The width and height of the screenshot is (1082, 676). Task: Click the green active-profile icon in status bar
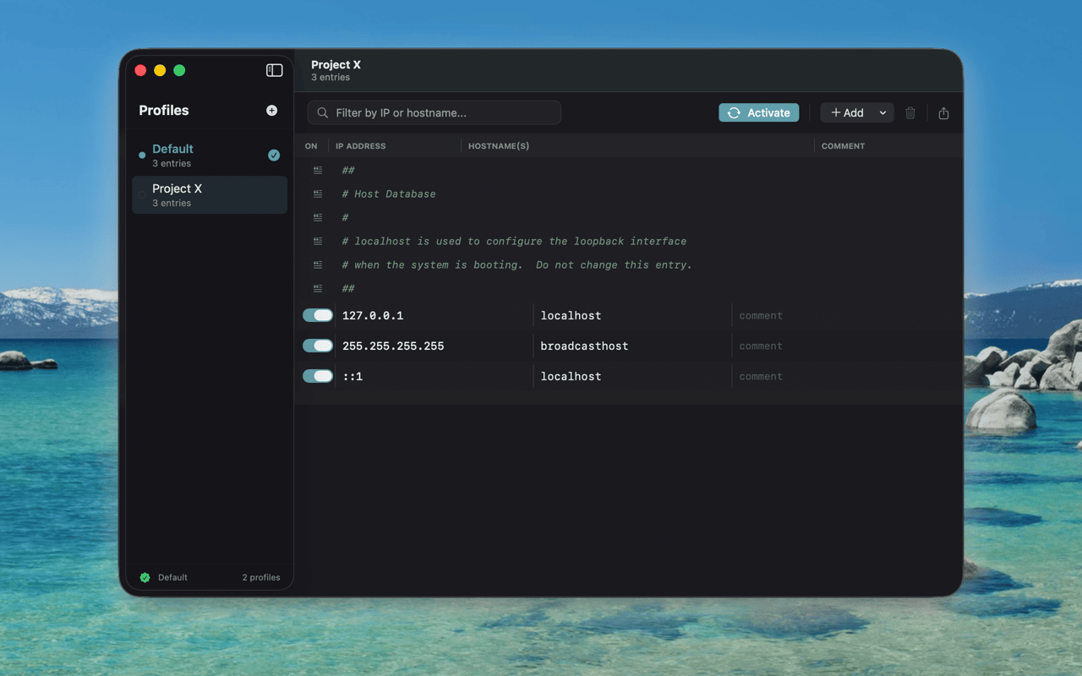[x=145, y=577]
